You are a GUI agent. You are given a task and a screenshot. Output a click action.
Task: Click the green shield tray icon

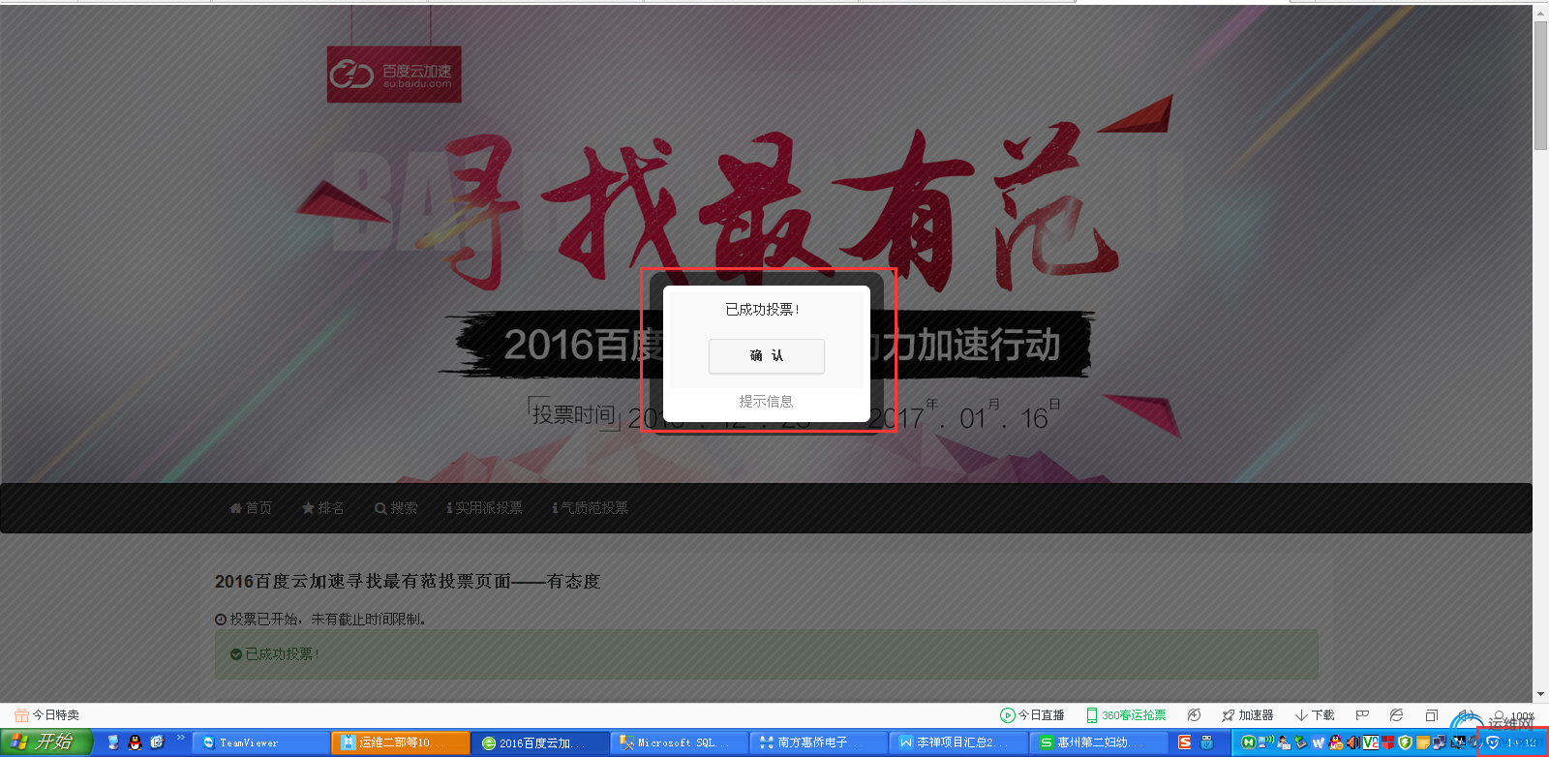tap(1405, 742)
